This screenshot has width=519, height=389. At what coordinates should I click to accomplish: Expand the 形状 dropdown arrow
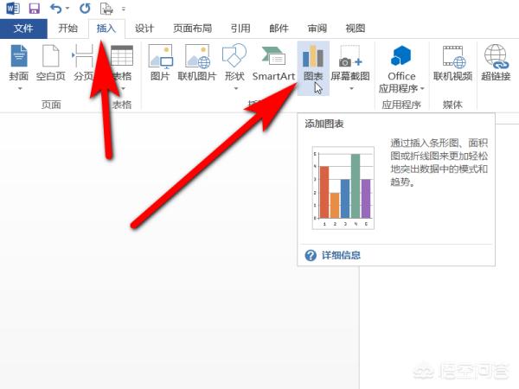236,89
